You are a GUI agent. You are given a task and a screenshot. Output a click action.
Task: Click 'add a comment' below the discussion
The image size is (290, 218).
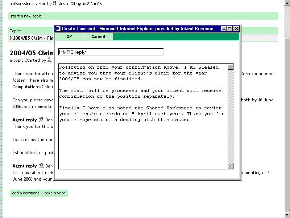coord(26,193)
